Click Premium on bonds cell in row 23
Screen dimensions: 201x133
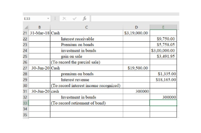coord(87,45)
